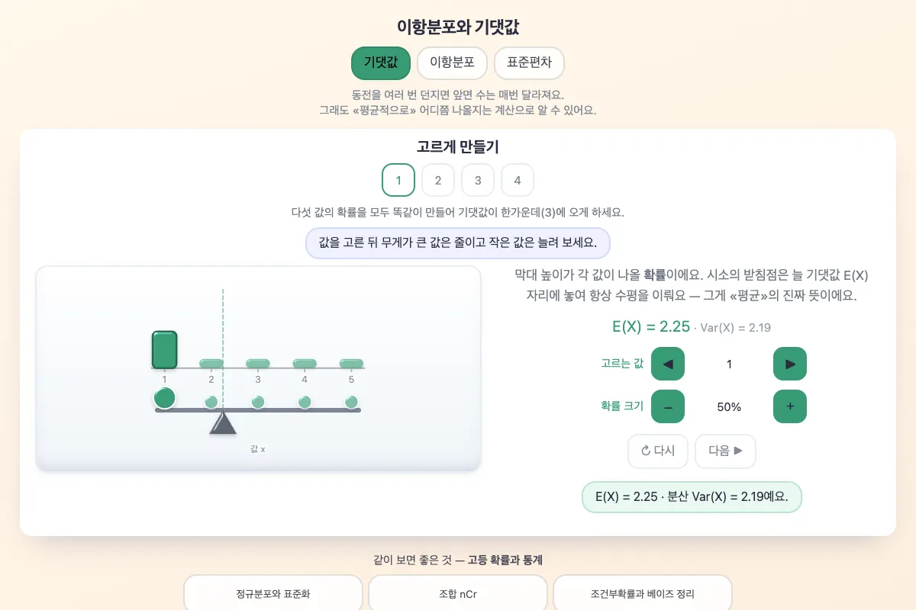Click the 다시 reset button

point(658,451)
